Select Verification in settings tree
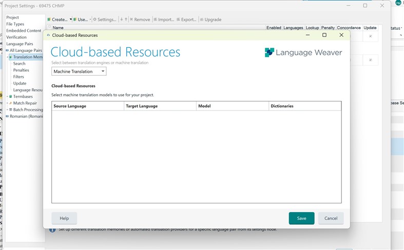 [16, 37]
